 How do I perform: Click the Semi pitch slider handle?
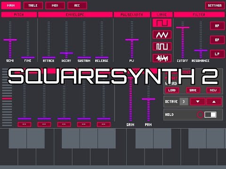(x=10, y=40)
